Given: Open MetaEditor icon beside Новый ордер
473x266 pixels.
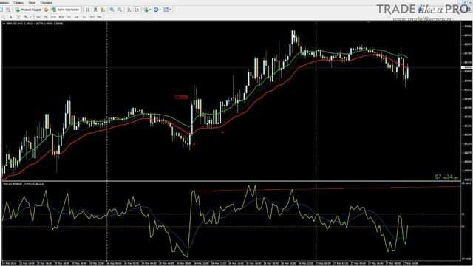Looking at the screenshot, I should point(46,10).
